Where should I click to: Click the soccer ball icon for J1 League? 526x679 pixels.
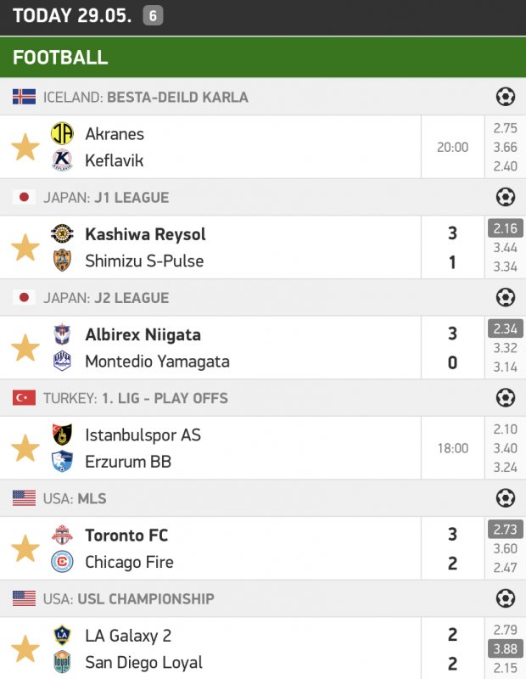click(506, 197)
